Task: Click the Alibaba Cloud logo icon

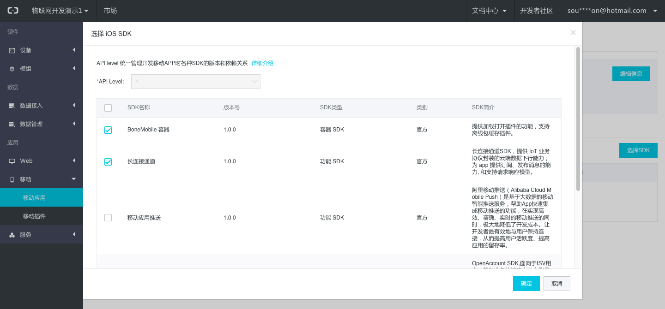Action: [x=13, y=11]
